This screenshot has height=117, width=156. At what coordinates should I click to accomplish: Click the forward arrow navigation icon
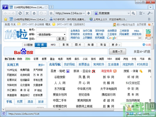pos(13,13)
